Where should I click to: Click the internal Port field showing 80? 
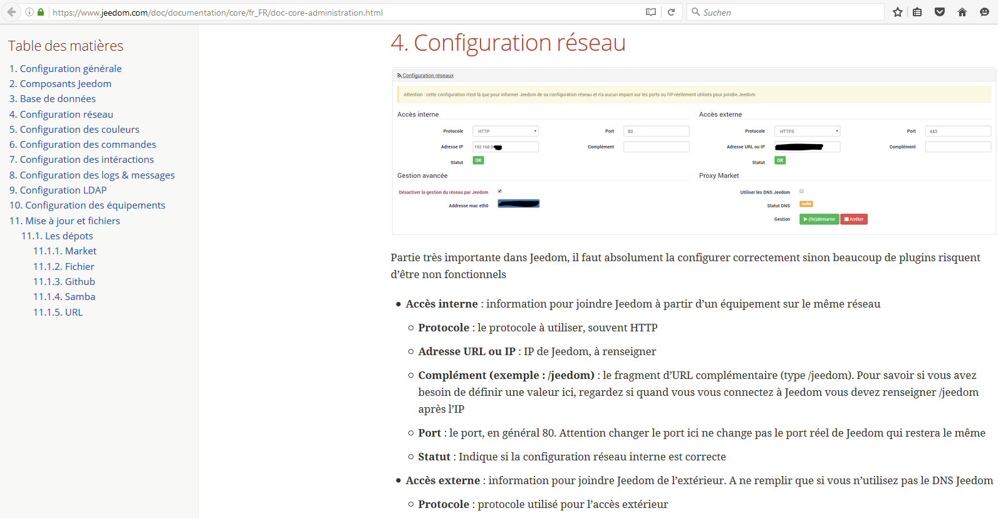tap(657, 131)
